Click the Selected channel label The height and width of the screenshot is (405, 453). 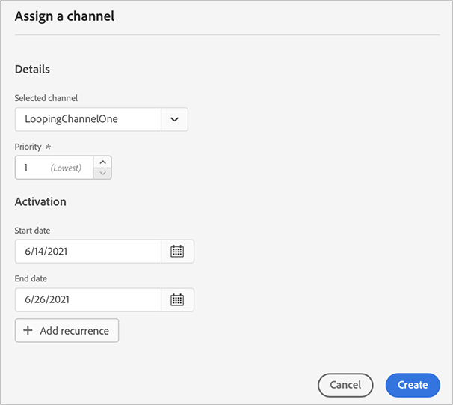[46, 98]
